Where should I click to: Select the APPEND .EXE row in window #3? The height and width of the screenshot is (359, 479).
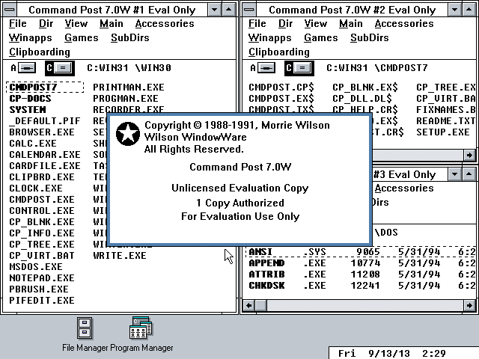361,263
